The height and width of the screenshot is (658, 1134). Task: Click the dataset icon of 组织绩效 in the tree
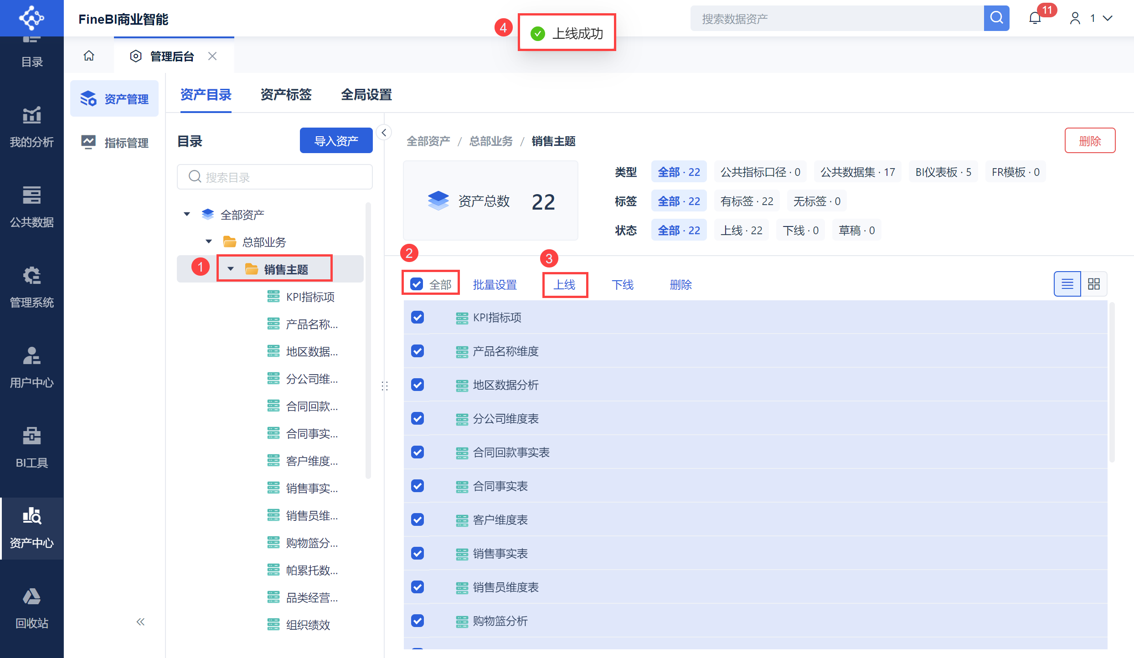[273, 624]
